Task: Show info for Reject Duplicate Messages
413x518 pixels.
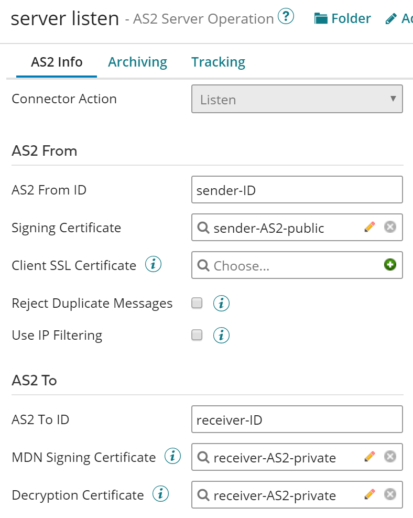Action: [221, 304]
